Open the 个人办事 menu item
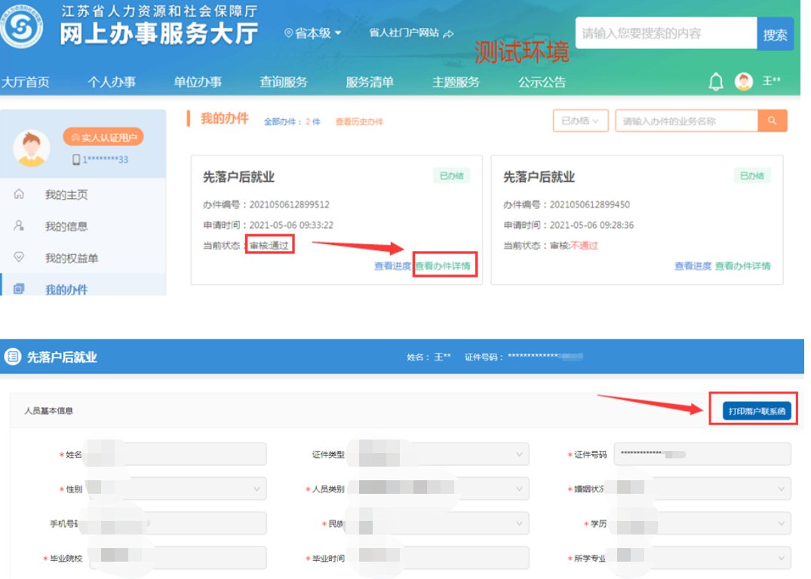 click(x=112, y=82)
